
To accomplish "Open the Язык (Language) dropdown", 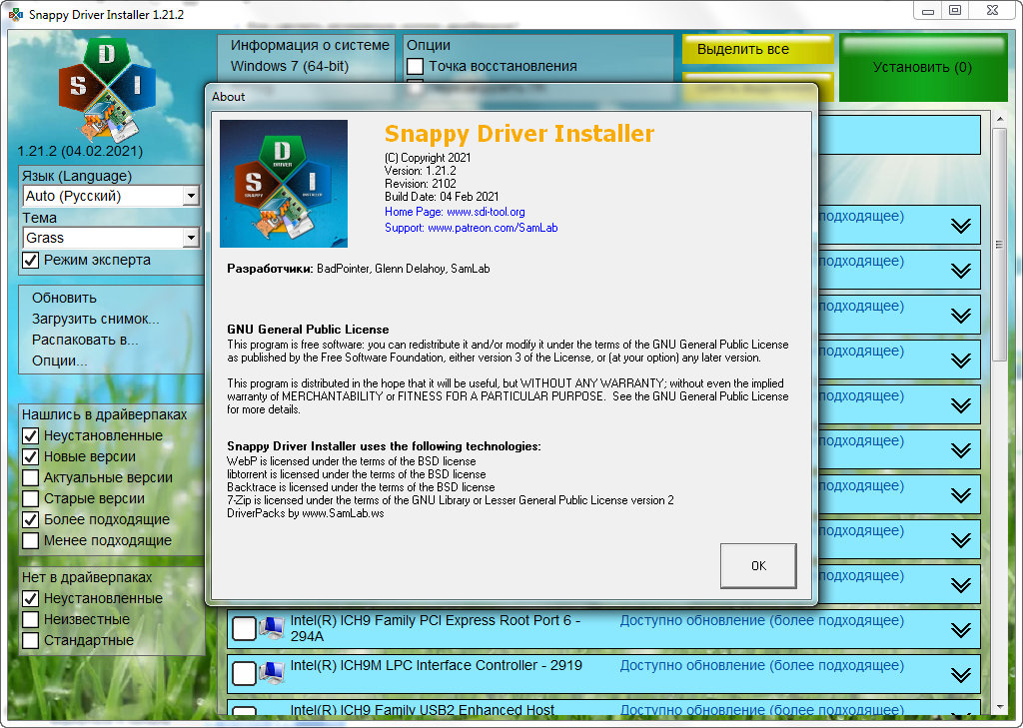I will point(191,197).
